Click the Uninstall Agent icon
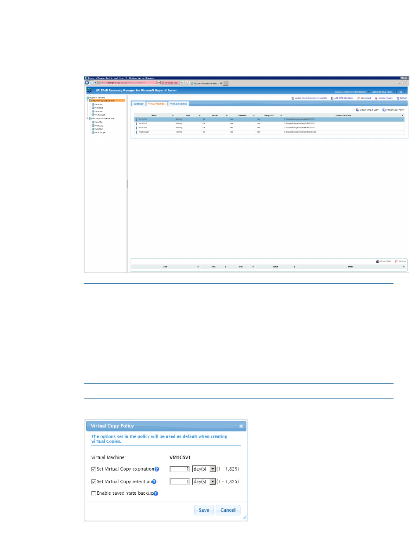 376,98
